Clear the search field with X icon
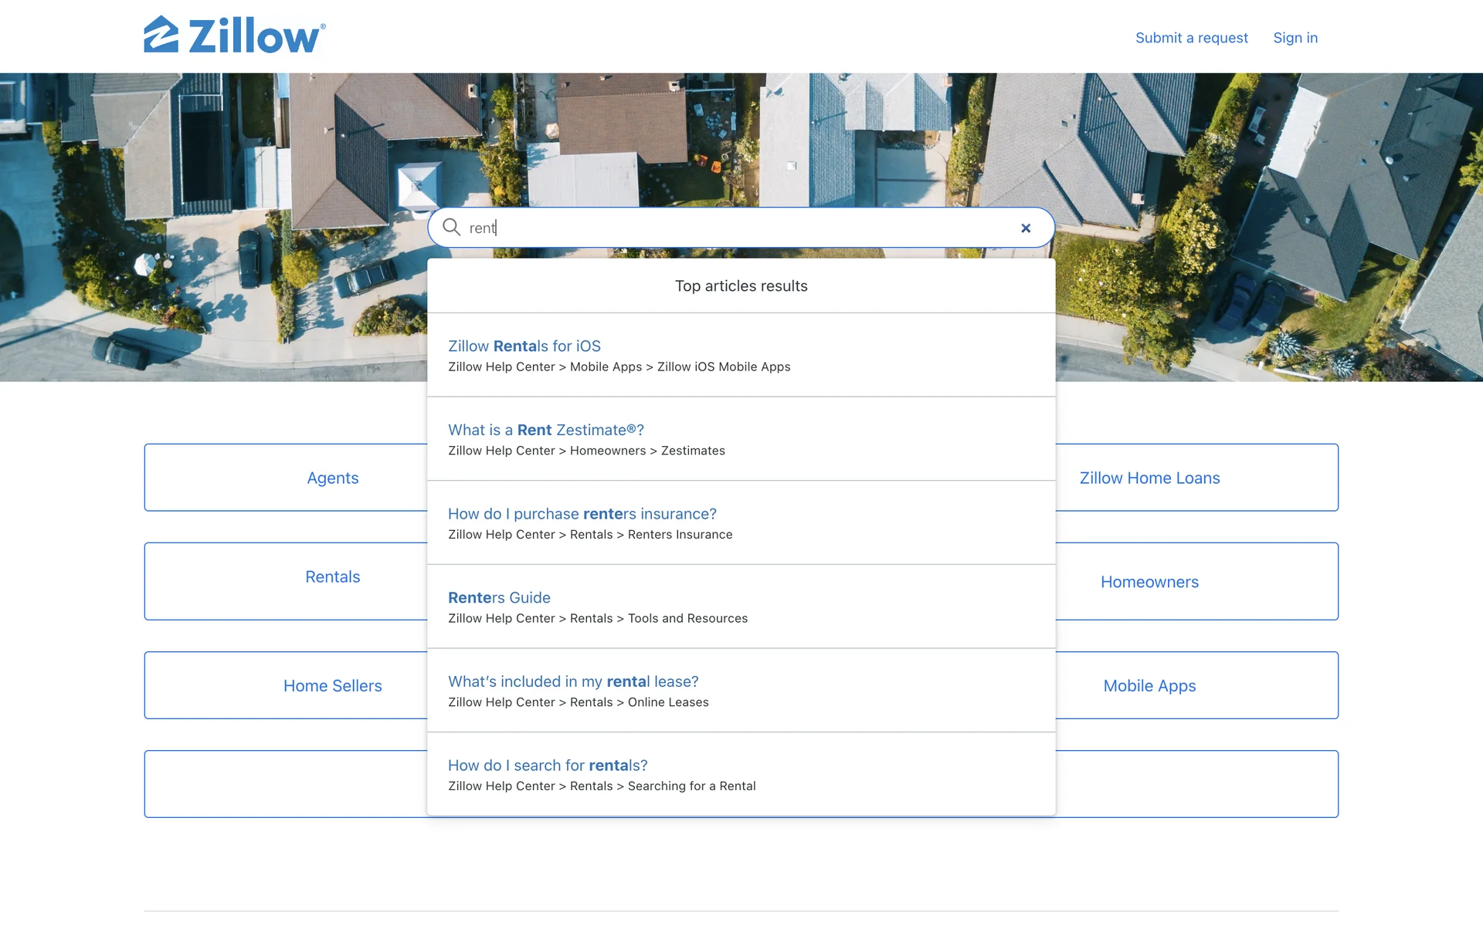The height and width of the screenshot is (926, 1483). click(x=1026, y=228)
